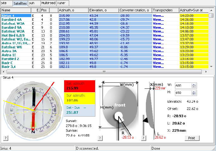Click elevation value 49.37 for Eutelsat W6
216x151 pixels.
coord(94,47)
